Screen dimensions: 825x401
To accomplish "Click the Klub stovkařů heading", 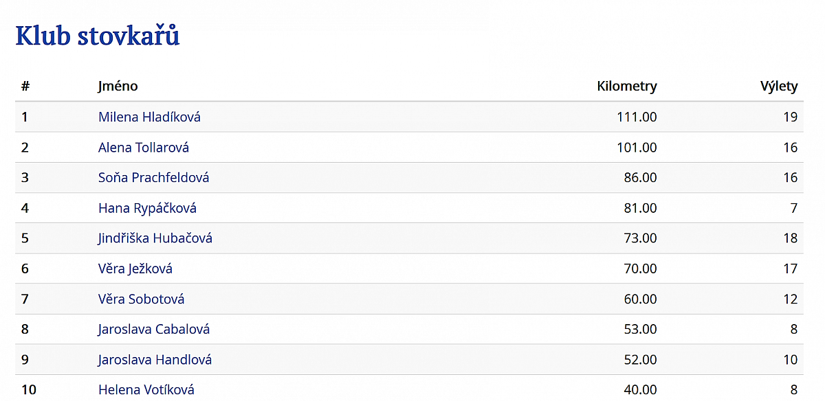I will click(x=97, y=36).
